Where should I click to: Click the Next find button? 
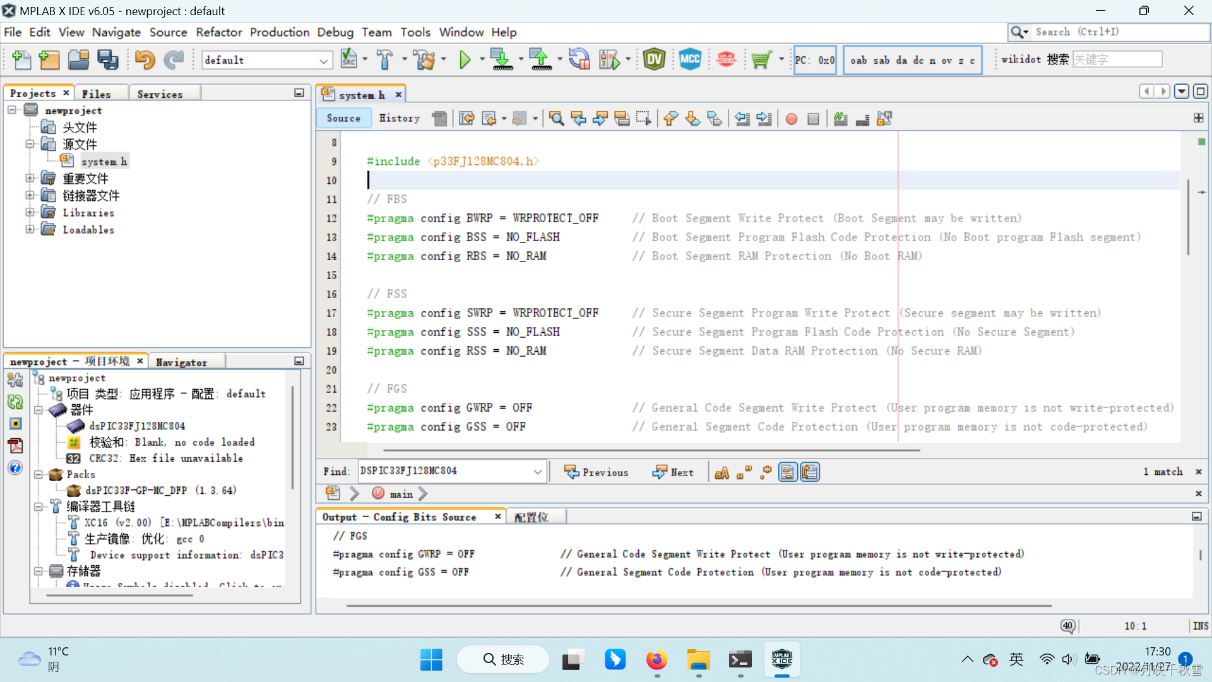click(673, 472)
